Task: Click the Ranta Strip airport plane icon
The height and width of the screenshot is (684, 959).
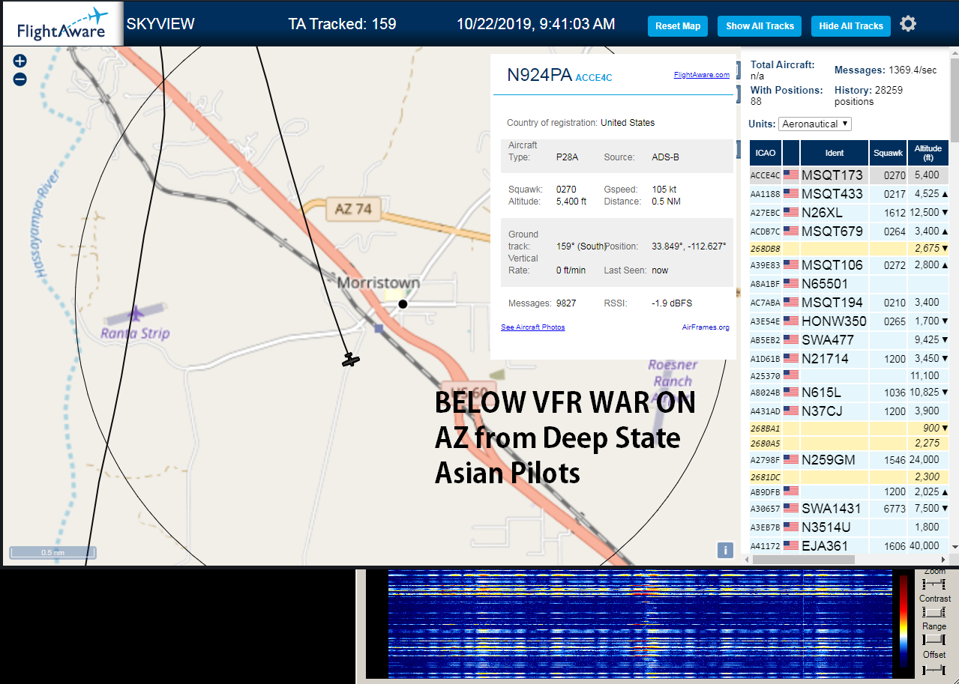Action: [136, 312]
